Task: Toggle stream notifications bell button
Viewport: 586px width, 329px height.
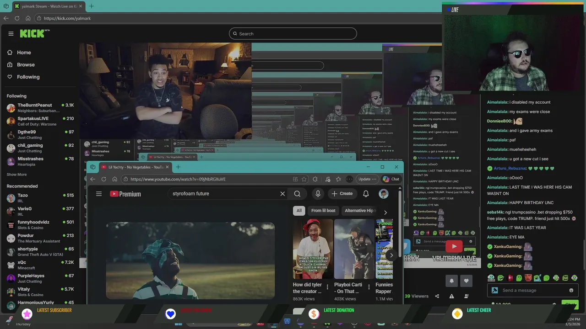Action: click(x=451, y=281)
